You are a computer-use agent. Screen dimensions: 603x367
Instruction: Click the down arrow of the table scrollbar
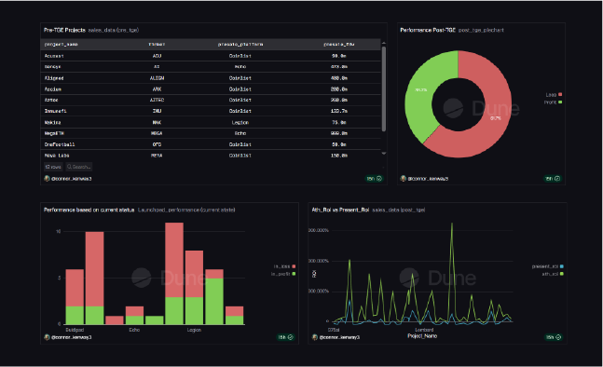pyautogui.click(x=383, y=154)
